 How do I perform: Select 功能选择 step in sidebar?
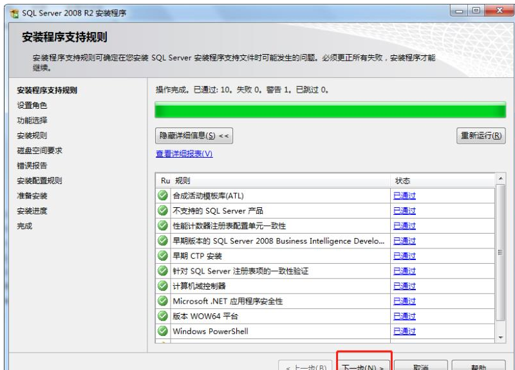32,120
